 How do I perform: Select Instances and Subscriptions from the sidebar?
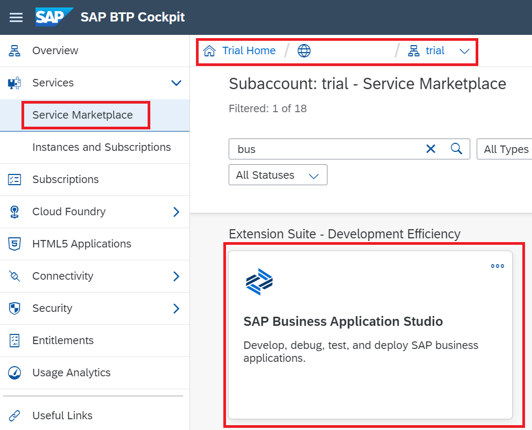[101, 147]
